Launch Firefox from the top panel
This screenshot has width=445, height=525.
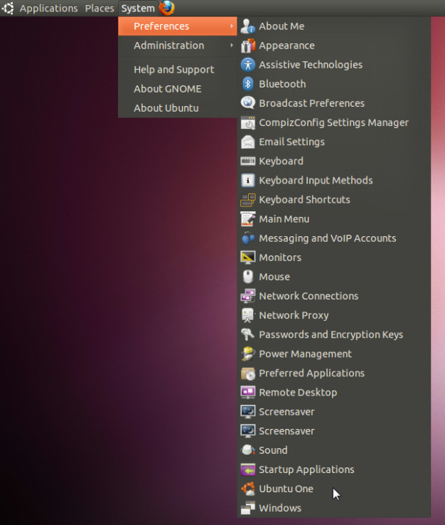(167, 8)
